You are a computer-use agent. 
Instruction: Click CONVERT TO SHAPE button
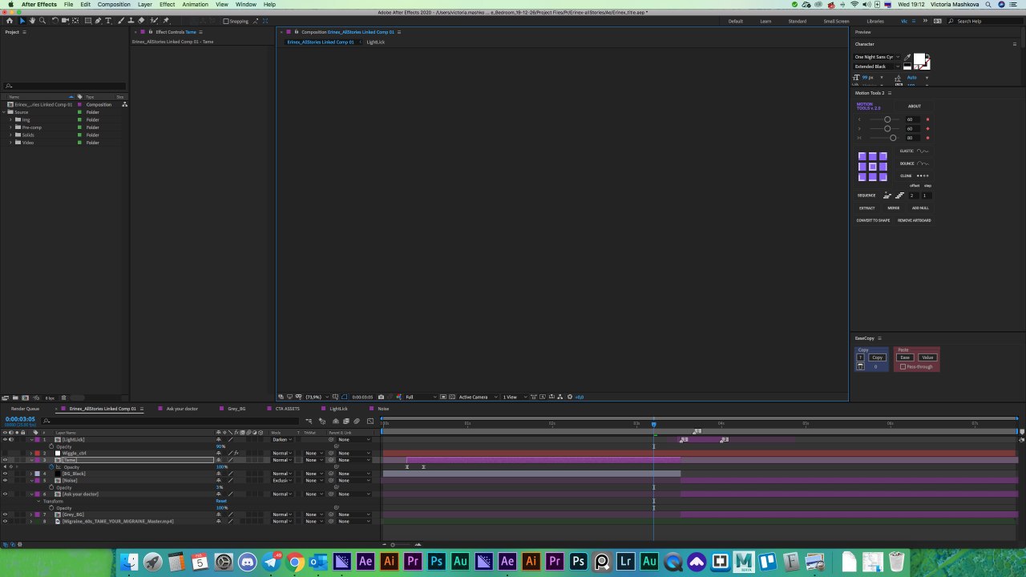873,220
